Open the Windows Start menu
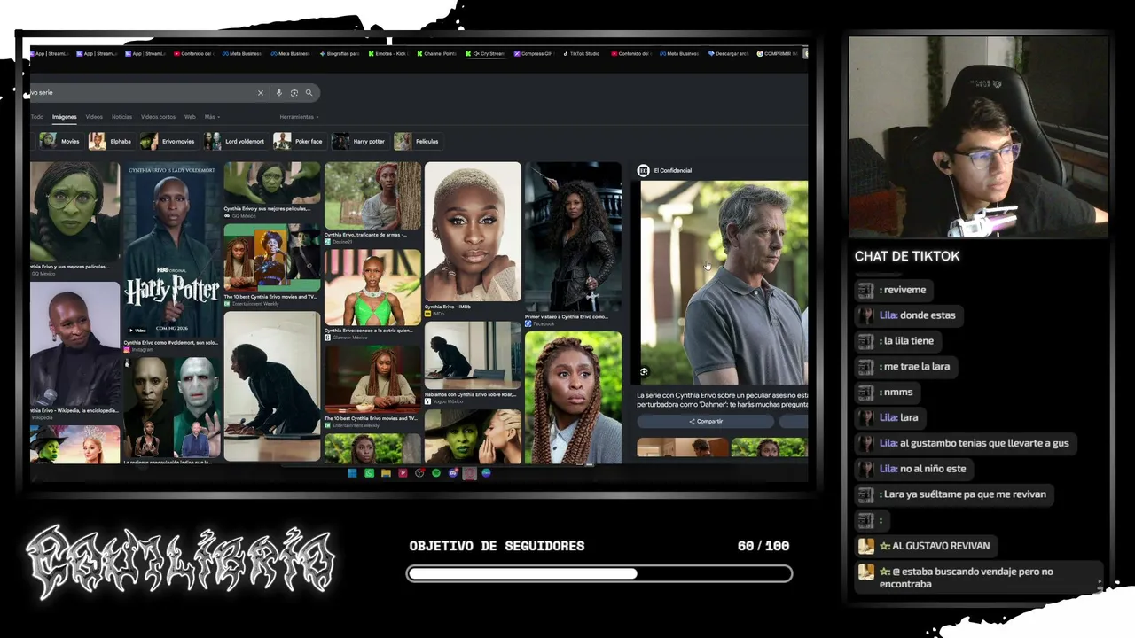Image resolution: width=1135 pixels, height=638 pixels. tap(352, 473)
